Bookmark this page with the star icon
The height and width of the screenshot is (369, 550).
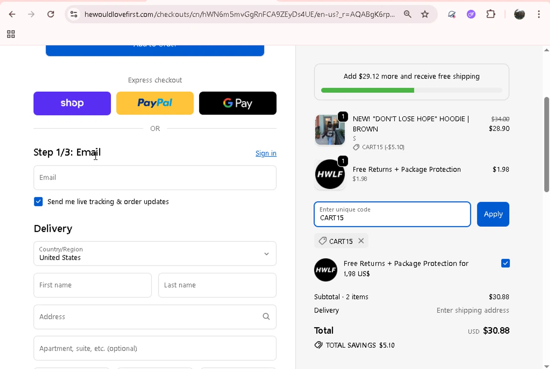pos(425,14)
